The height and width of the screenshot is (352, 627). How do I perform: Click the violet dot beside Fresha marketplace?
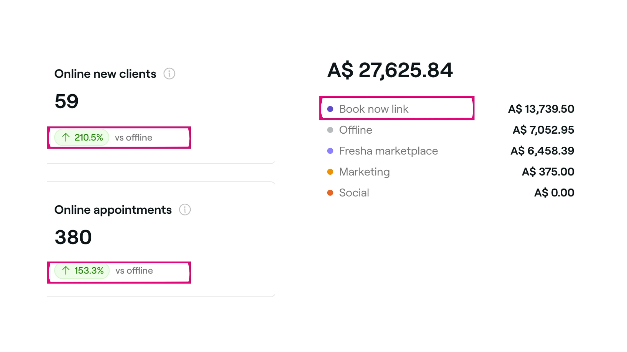coord(330,151)
